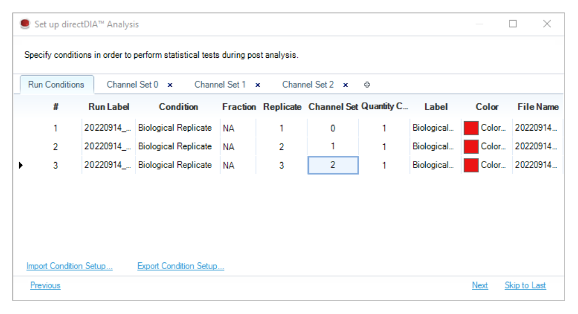Click the Replicate column header
This screenshot has height=314, width=578.
[x=282, y=107]
